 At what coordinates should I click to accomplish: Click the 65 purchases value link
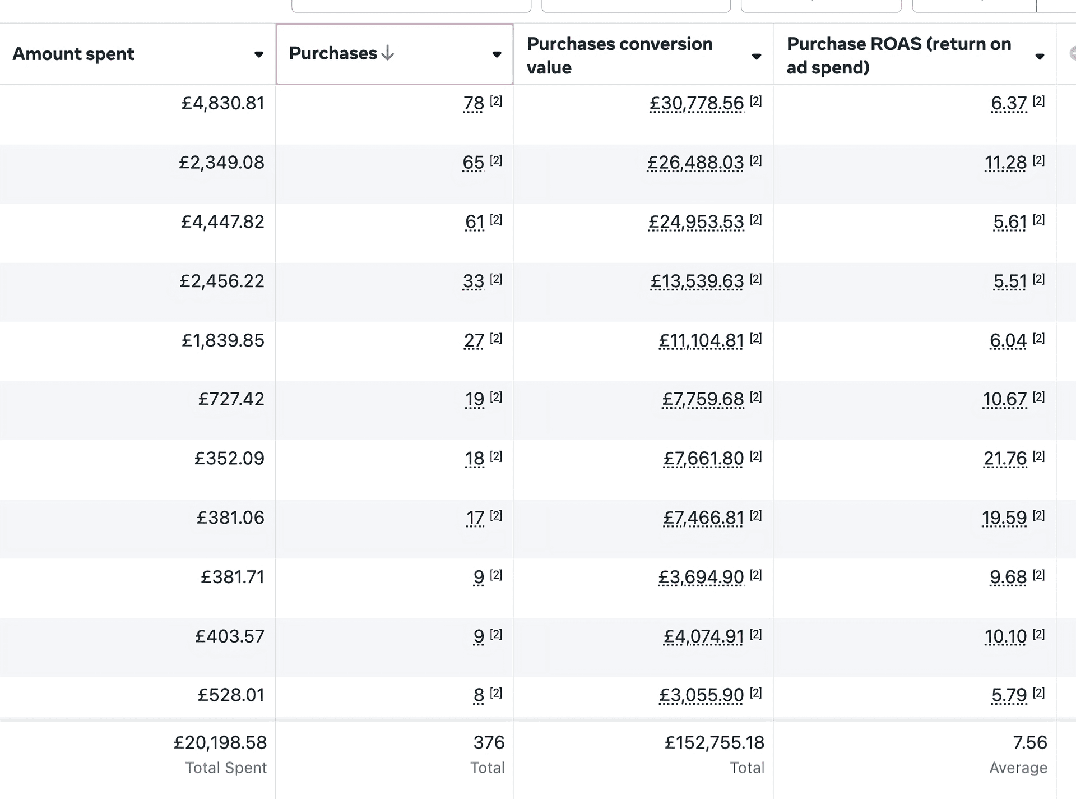pyautogui.click(x=473, y=163)
